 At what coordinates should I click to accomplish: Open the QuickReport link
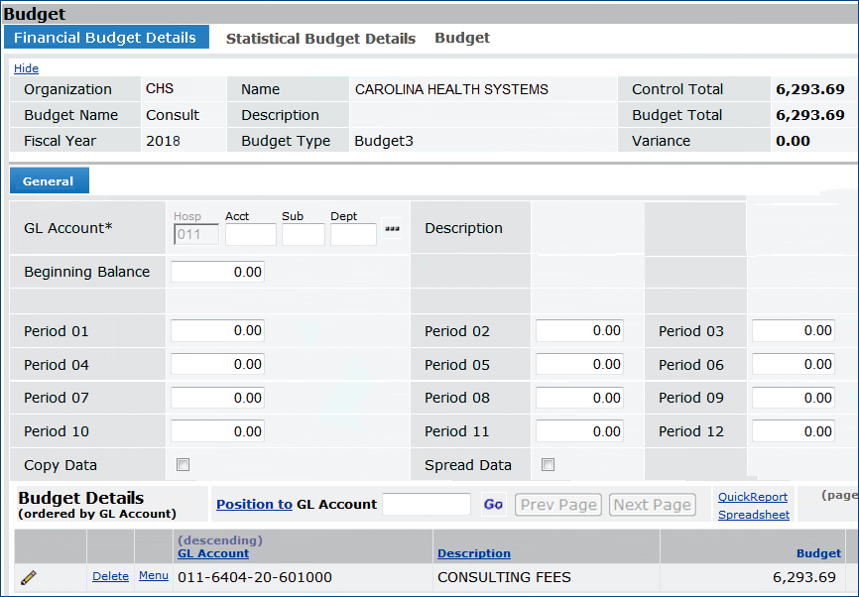(752, 497)
